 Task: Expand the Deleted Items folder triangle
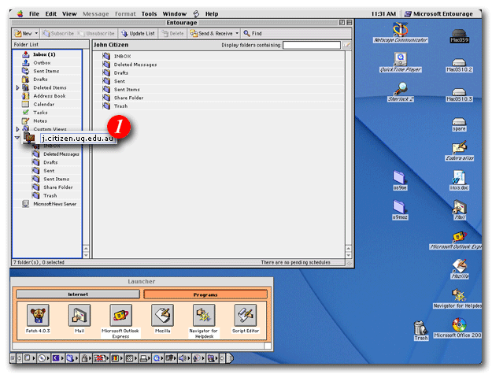[17, 87]
